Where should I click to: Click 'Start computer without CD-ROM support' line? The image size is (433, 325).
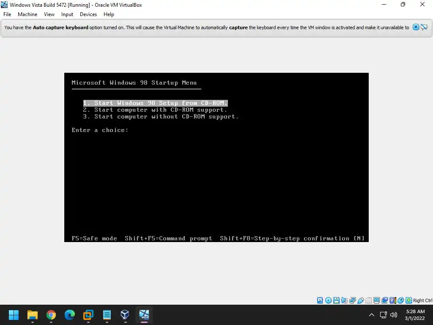click(x=161, y=117)
